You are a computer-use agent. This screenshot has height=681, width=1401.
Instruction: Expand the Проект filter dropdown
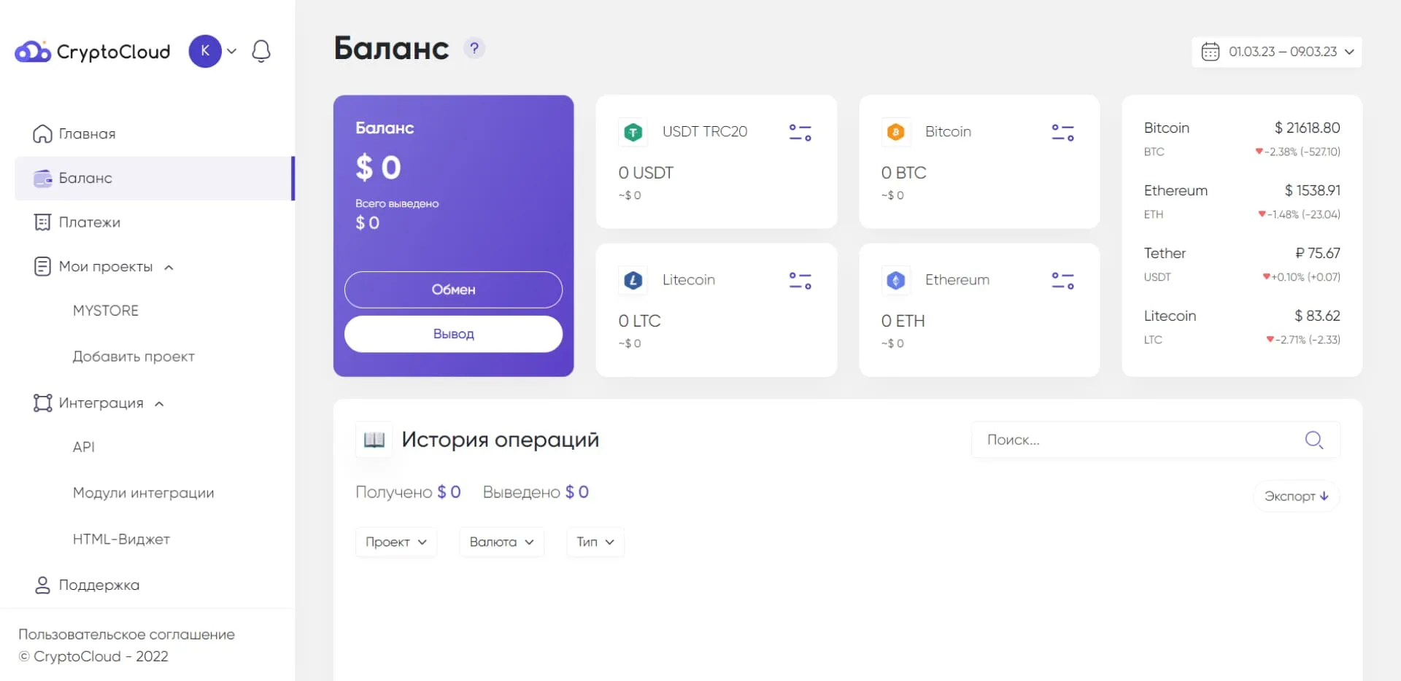396,542
